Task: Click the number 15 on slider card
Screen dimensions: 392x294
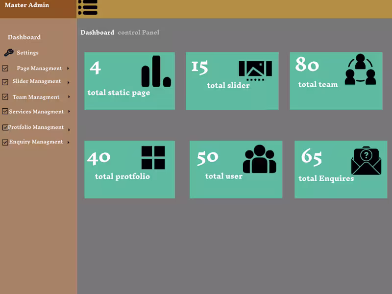Action: 199,68
